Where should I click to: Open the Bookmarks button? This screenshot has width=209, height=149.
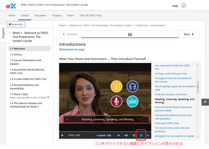click(x=16, y=24)
